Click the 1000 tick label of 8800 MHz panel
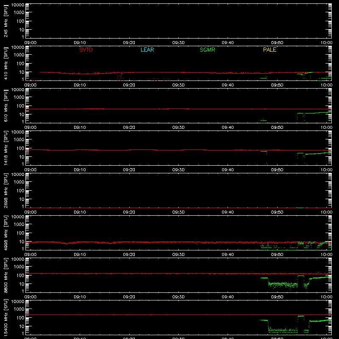 (x=19, y=267)
